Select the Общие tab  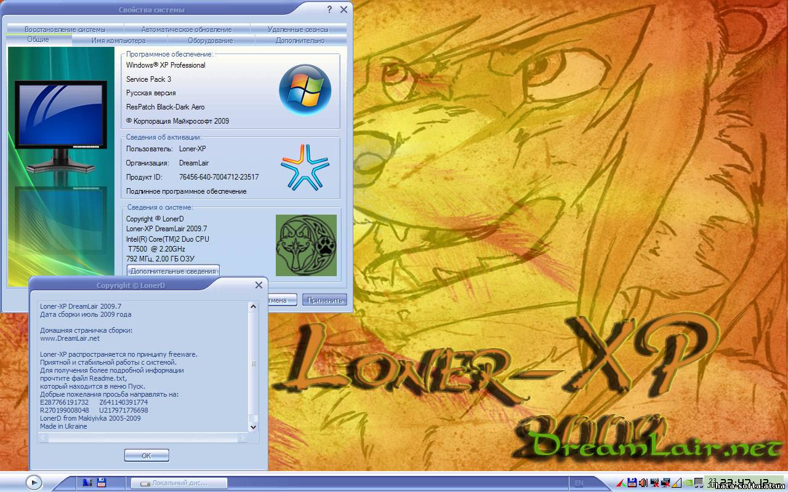[38, 39]
